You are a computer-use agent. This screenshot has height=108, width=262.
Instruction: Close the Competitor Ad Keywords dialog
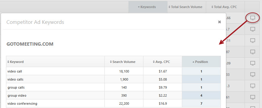[220, 22]
